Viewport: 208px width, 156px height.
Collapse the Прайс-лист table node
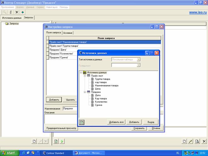point(85,76)
